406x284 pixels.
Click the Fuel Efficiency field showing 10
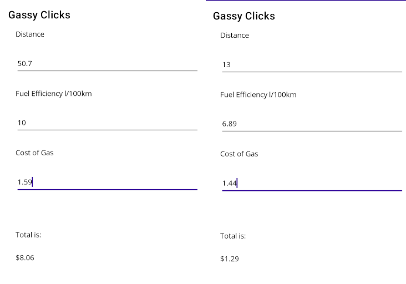[107, 123]
